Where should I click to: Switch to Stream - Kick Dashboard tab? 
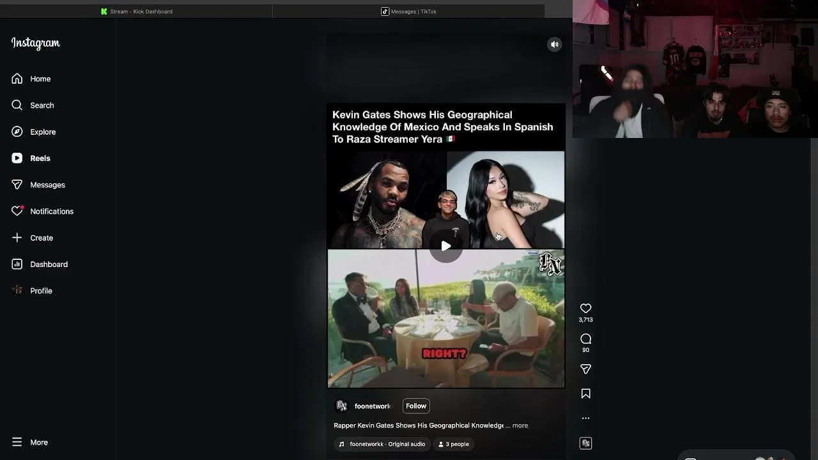coord(136,11)
